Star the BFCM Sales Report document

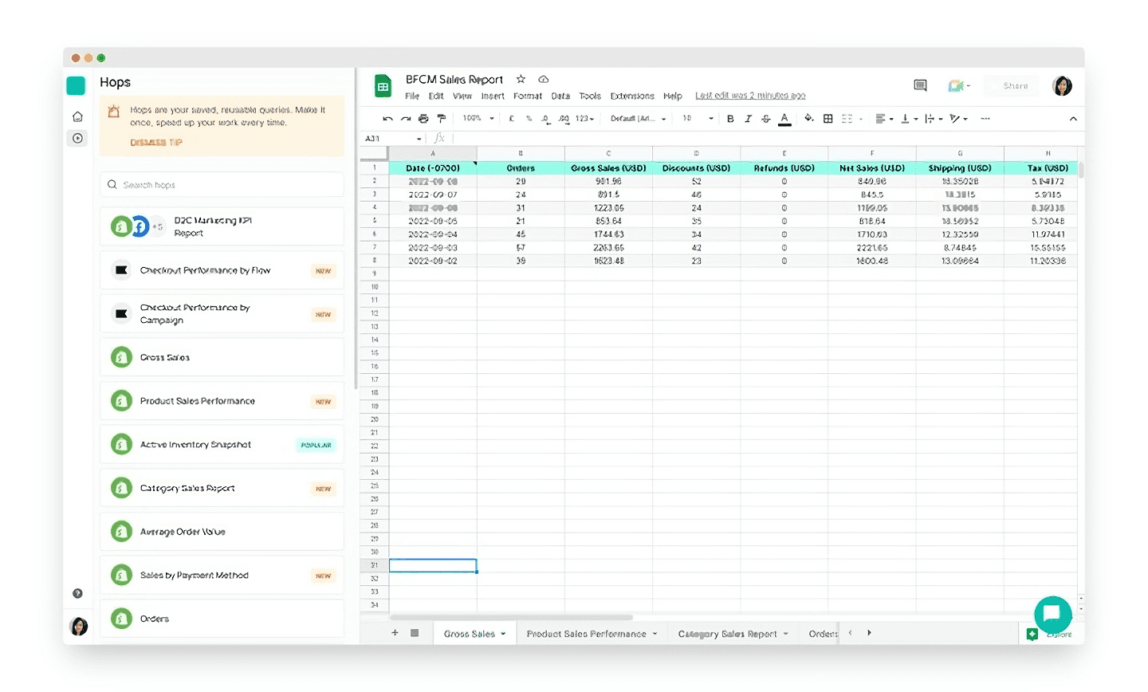click(x=521, y=79)
